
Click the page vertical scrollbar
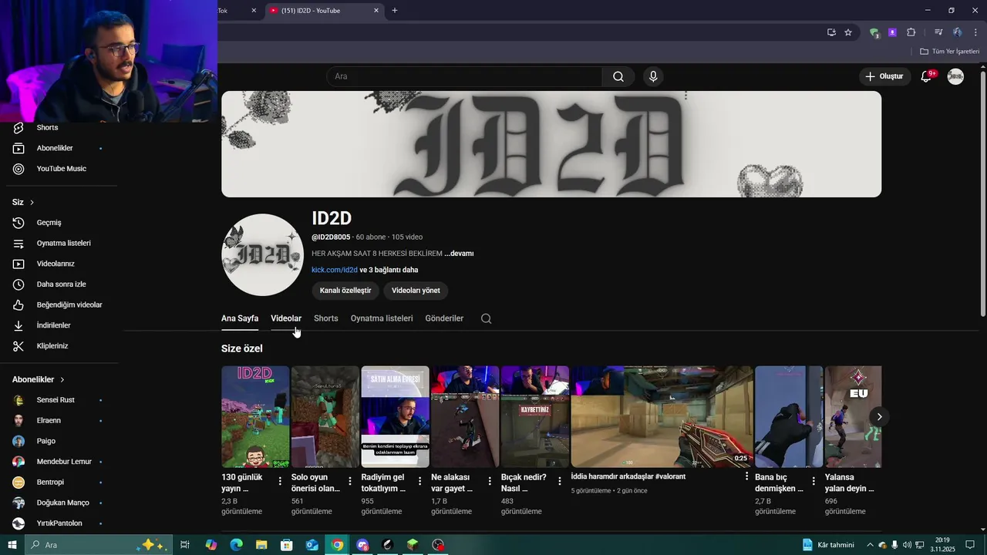pos(982,193)
